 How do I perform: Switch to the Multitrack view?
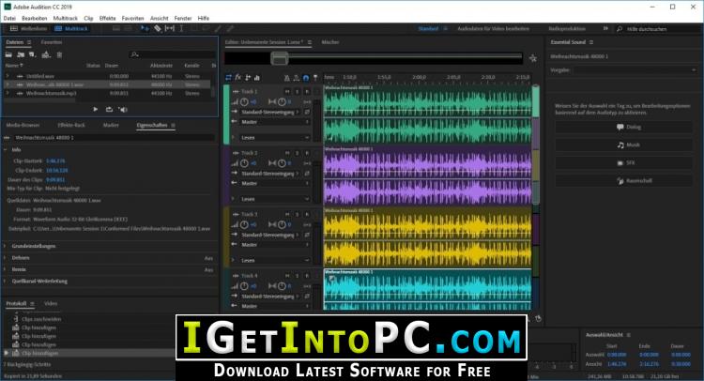[x=71, y=29]
